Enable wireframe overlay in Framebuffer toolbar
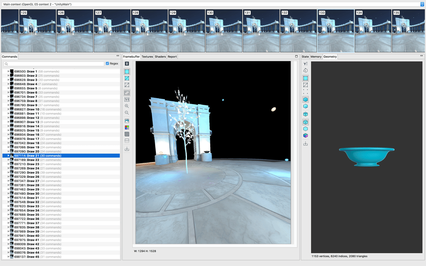Image resolution: width=426 pixels, height=266 pixels. (127, 78)
